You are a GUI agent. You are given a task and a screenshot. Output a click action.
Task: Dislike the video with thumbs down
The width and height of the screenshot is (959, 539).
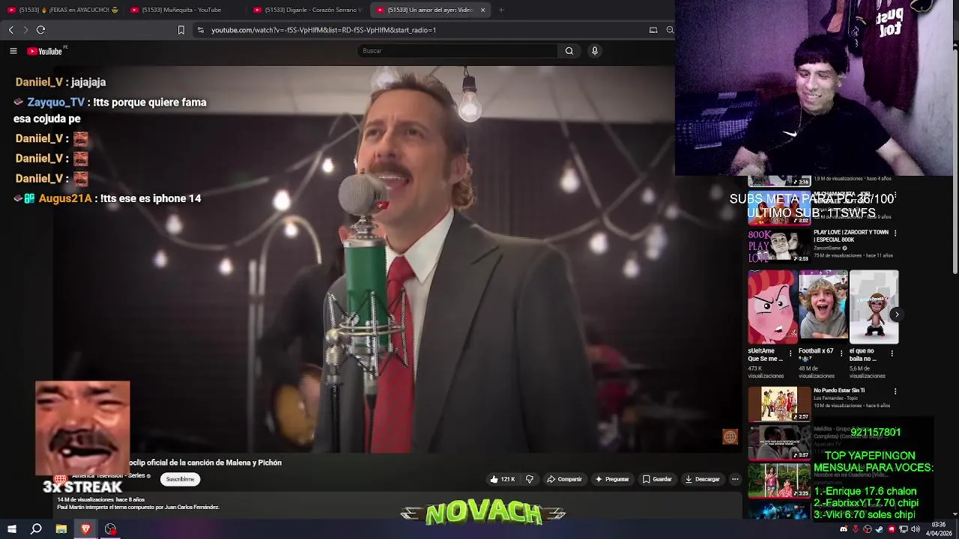click(530, 479)
